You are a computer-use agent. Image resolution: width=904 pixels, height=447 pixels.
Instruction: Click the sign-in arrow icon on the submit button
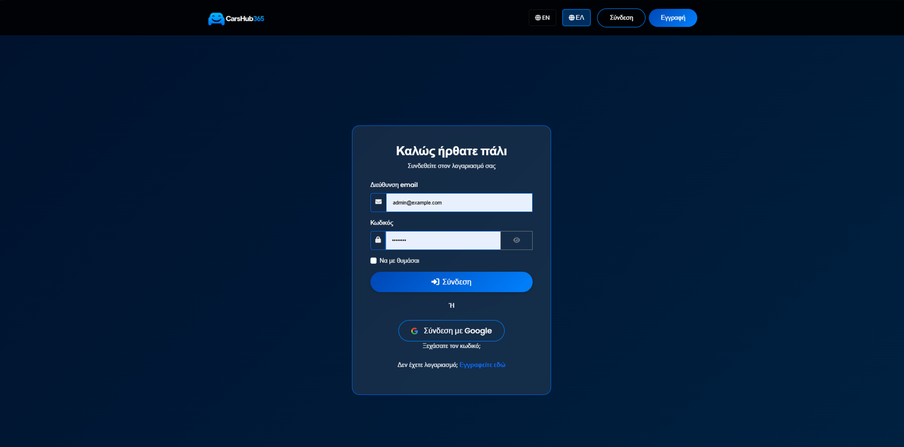point(435,282)
